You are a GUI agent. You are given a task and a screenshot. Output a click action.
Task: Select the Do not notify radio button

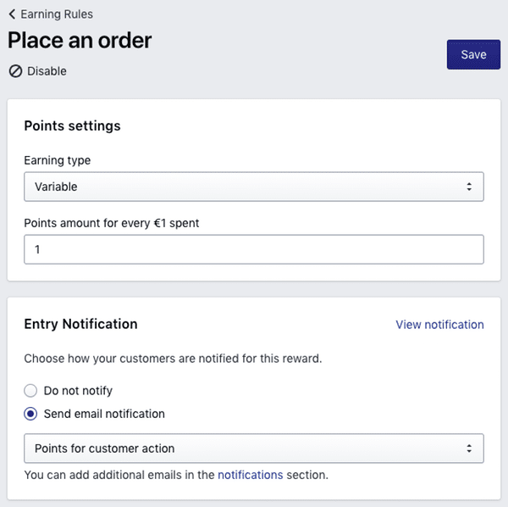click(30, 391)
